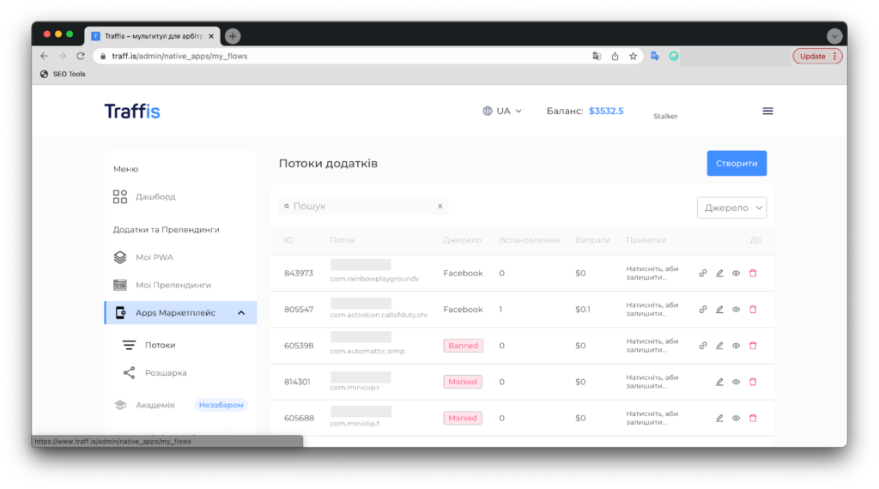
Task: Delete flow 605398 using trash icon
Action: point(753,346)
